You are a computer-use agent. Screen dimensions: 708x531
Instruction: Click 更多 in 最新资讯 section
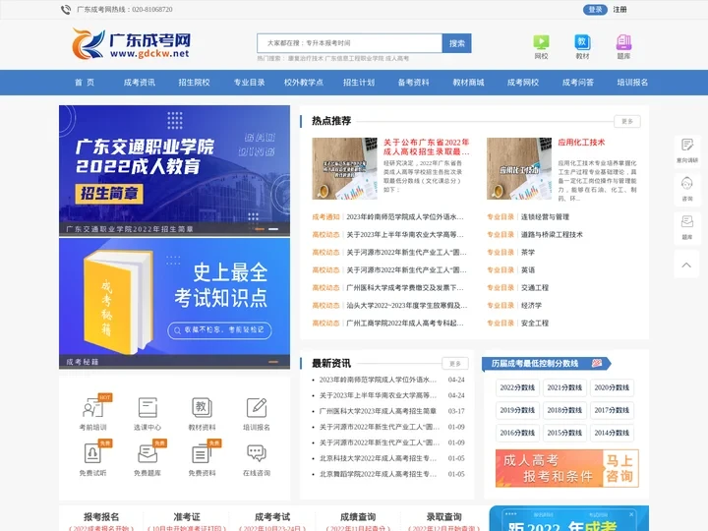click(x=455, y=364)
